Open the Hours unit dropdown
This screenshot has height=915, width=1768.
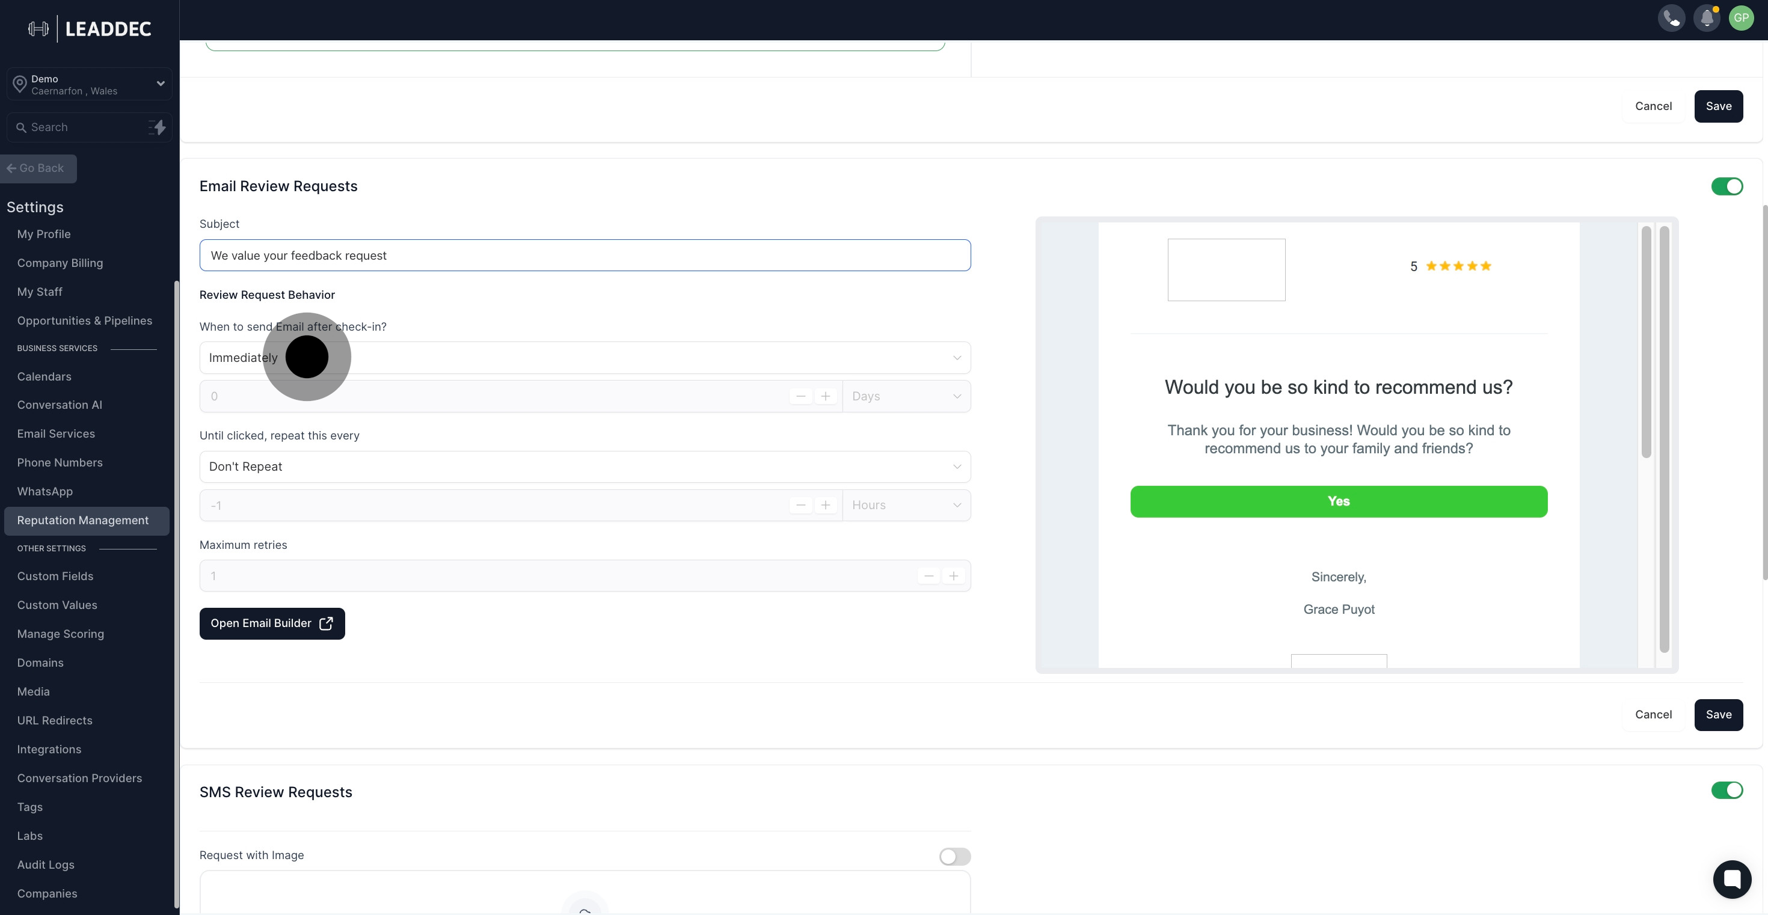coord(906,506)
